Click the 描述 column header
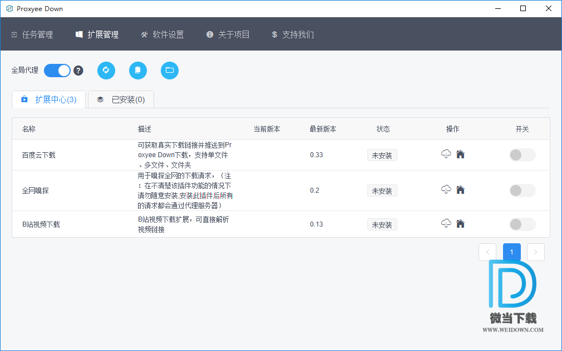Screen dimensions: 562x351 [x=145, y=129]
